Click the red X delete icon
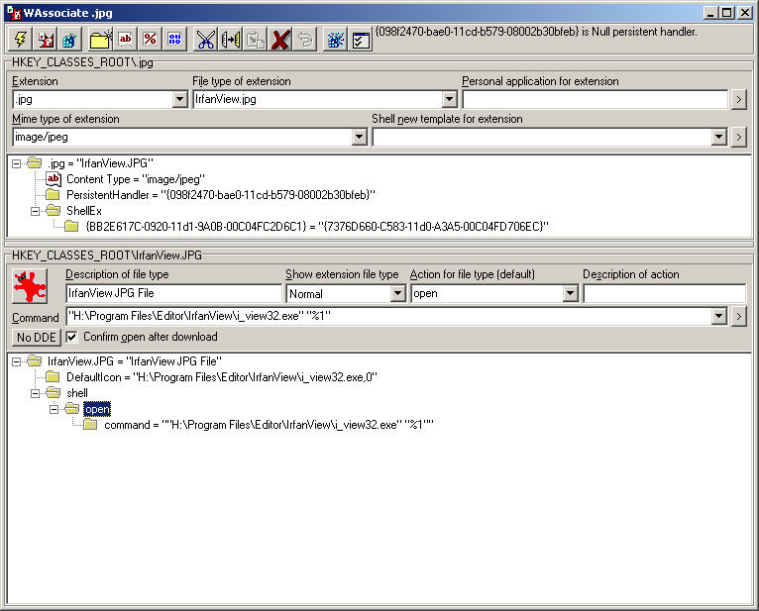 click(280, 40)
